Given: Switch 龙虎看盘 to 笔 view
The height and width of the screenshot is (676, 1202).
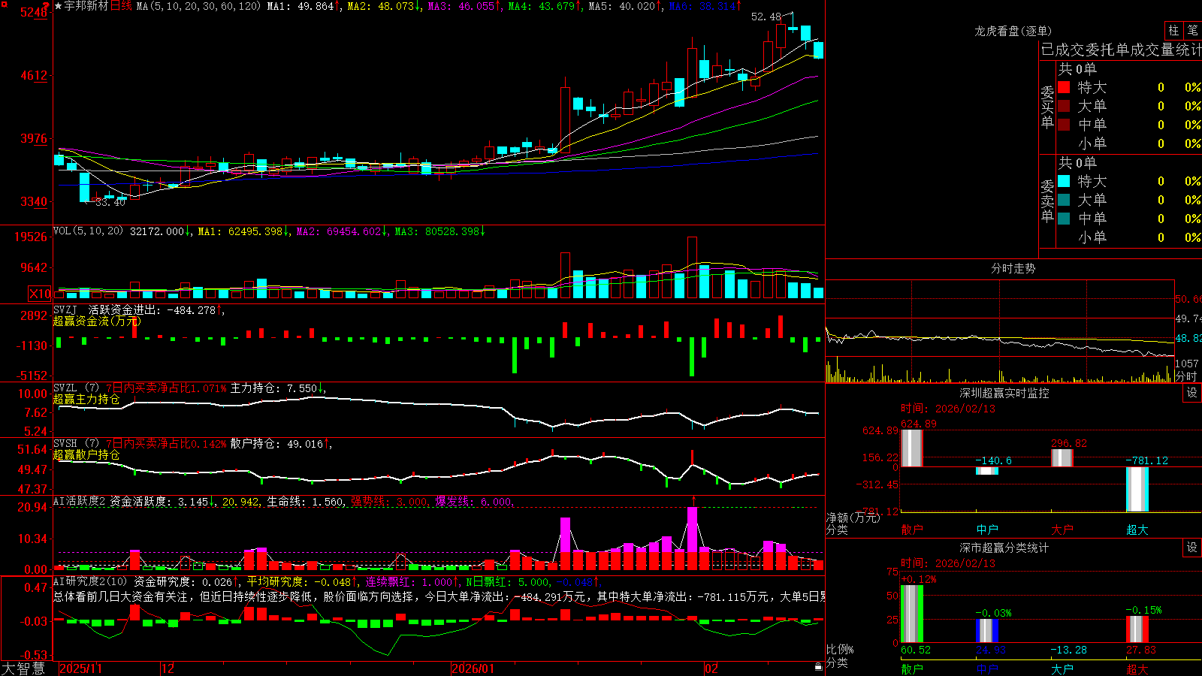Looking at the screenshot, I should [x=1193, y=31].
